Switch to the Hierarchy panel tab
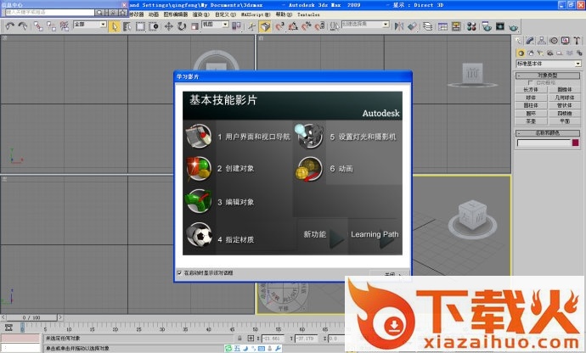The height and width of the screenshot is (353, 586). point(542,41)
